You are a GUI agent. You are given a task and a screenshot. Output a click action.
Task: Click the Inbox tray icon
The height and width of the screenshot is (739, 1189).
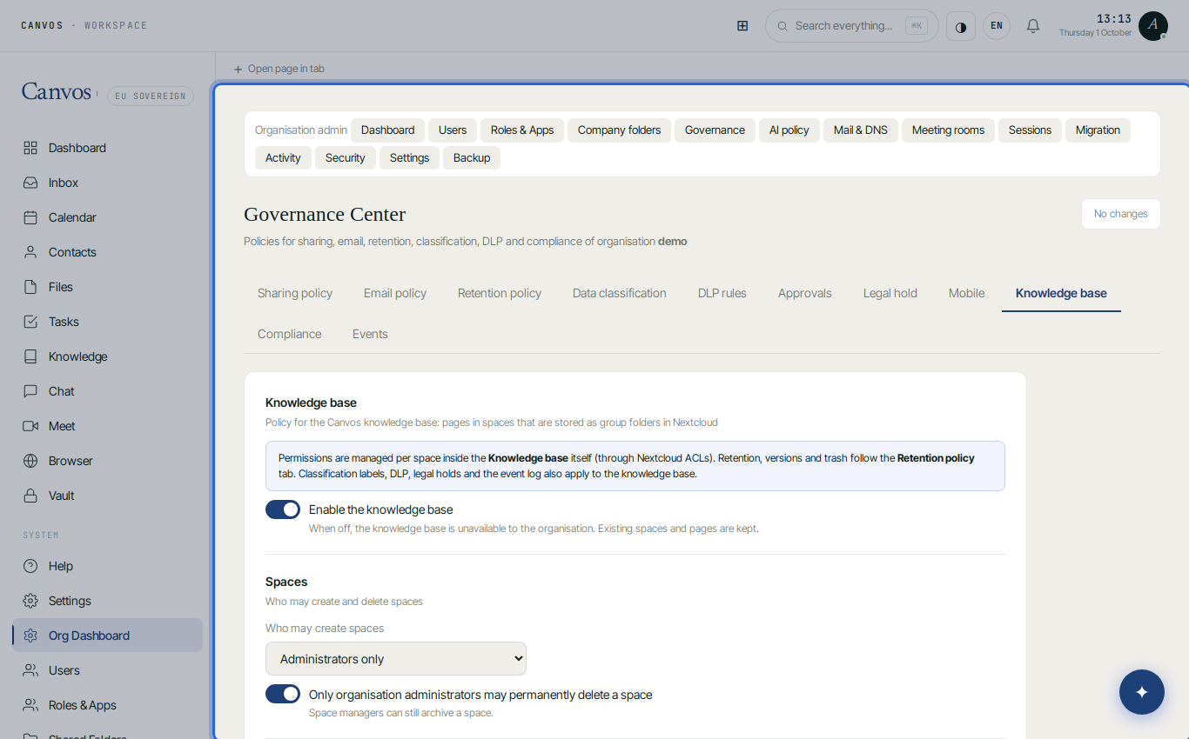click(x=30, y=183)
